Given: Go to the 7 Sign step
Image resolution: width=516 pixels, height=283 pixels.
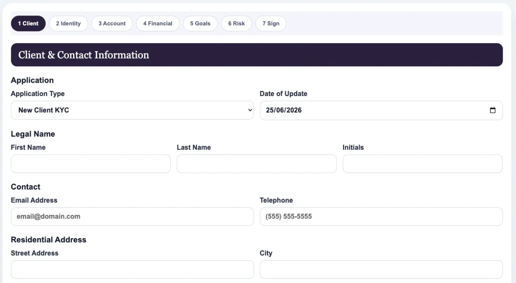Looking at the screenshot, I should coord(271,24).
